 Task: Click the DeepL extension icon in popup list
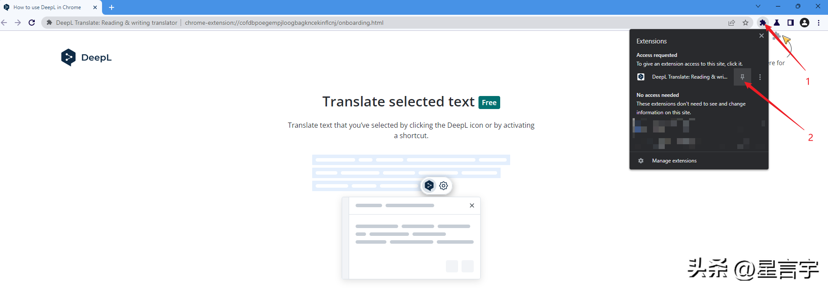pyautogui.click(x=641, y=77)
